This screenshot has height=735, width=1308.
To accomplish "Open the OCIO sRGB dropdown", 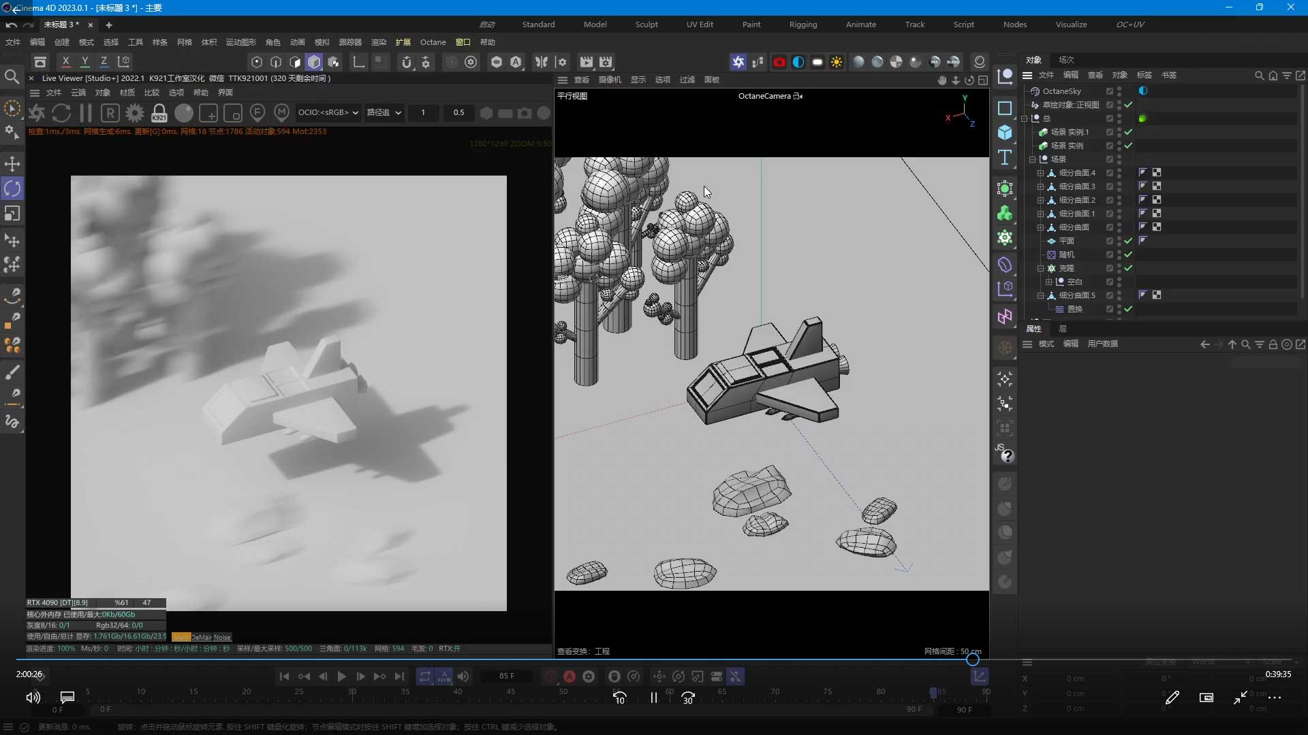I will [x=328, y=112].
